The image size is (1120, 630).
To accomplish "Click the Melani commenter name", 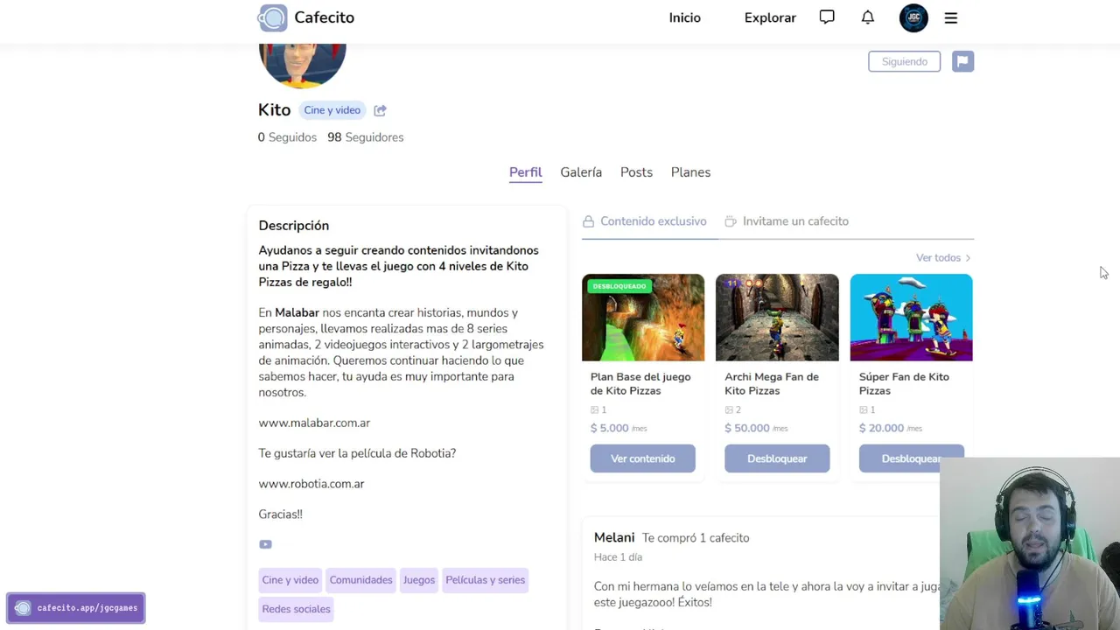I will point(614,537).
